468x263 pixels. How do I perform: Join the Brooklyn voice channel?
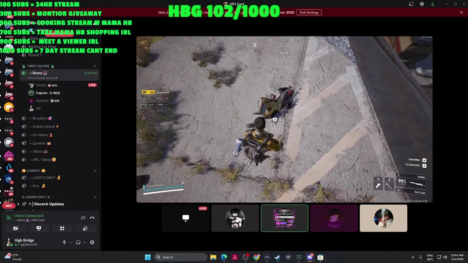coord(58,118)
